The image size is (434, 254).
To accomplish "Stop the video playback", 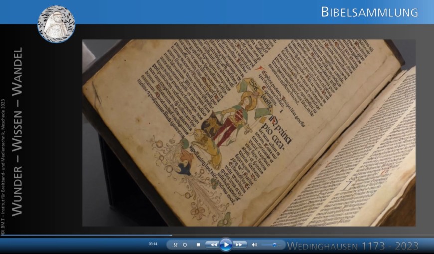I will [x=198, y=245].
